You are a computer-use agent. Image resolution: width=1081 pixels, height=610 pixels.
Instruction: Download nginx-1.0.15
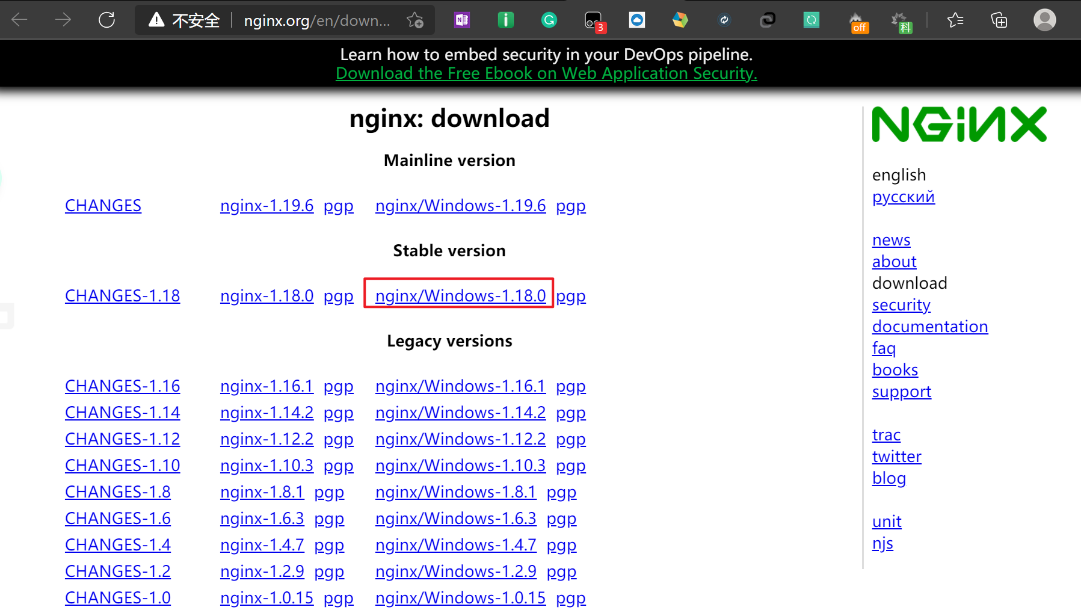coord(266,598)
